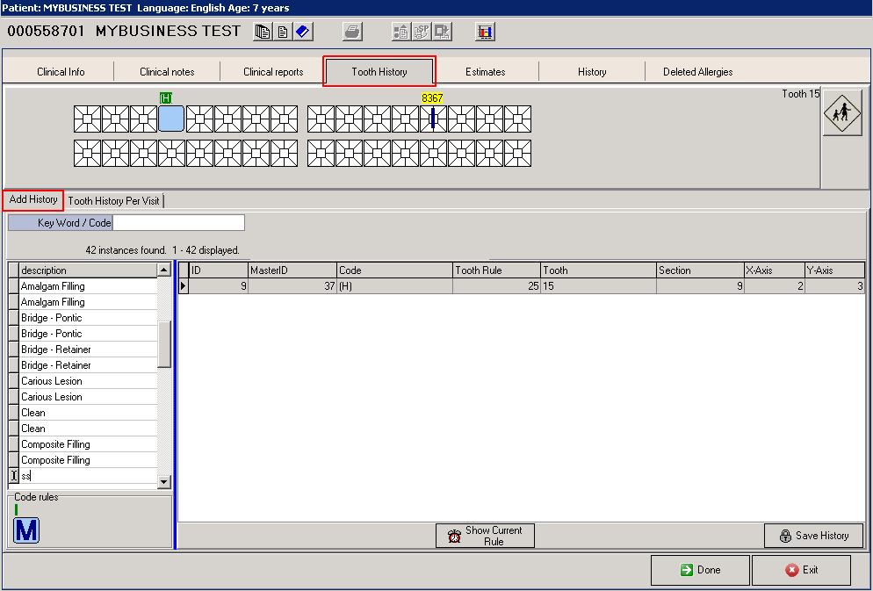This screenshot has height=591, width=873.
Task: Click the Show Current Rule button
Action: (x=485, y=536)
